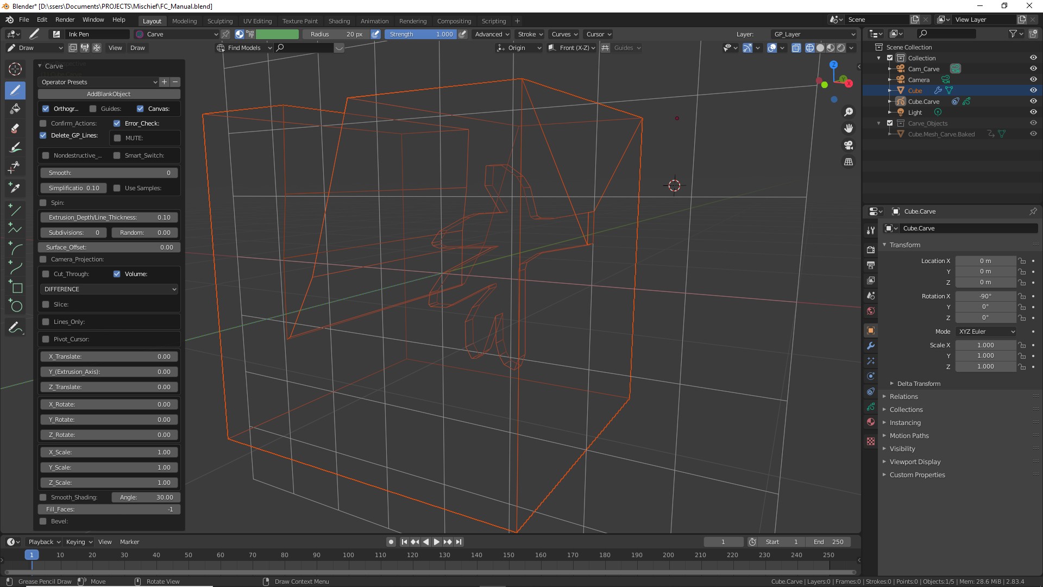Click the AddBlankObject button
The height and width of the screenshot is (587, 1043).
pyautogui.click(x=109, y=94)
